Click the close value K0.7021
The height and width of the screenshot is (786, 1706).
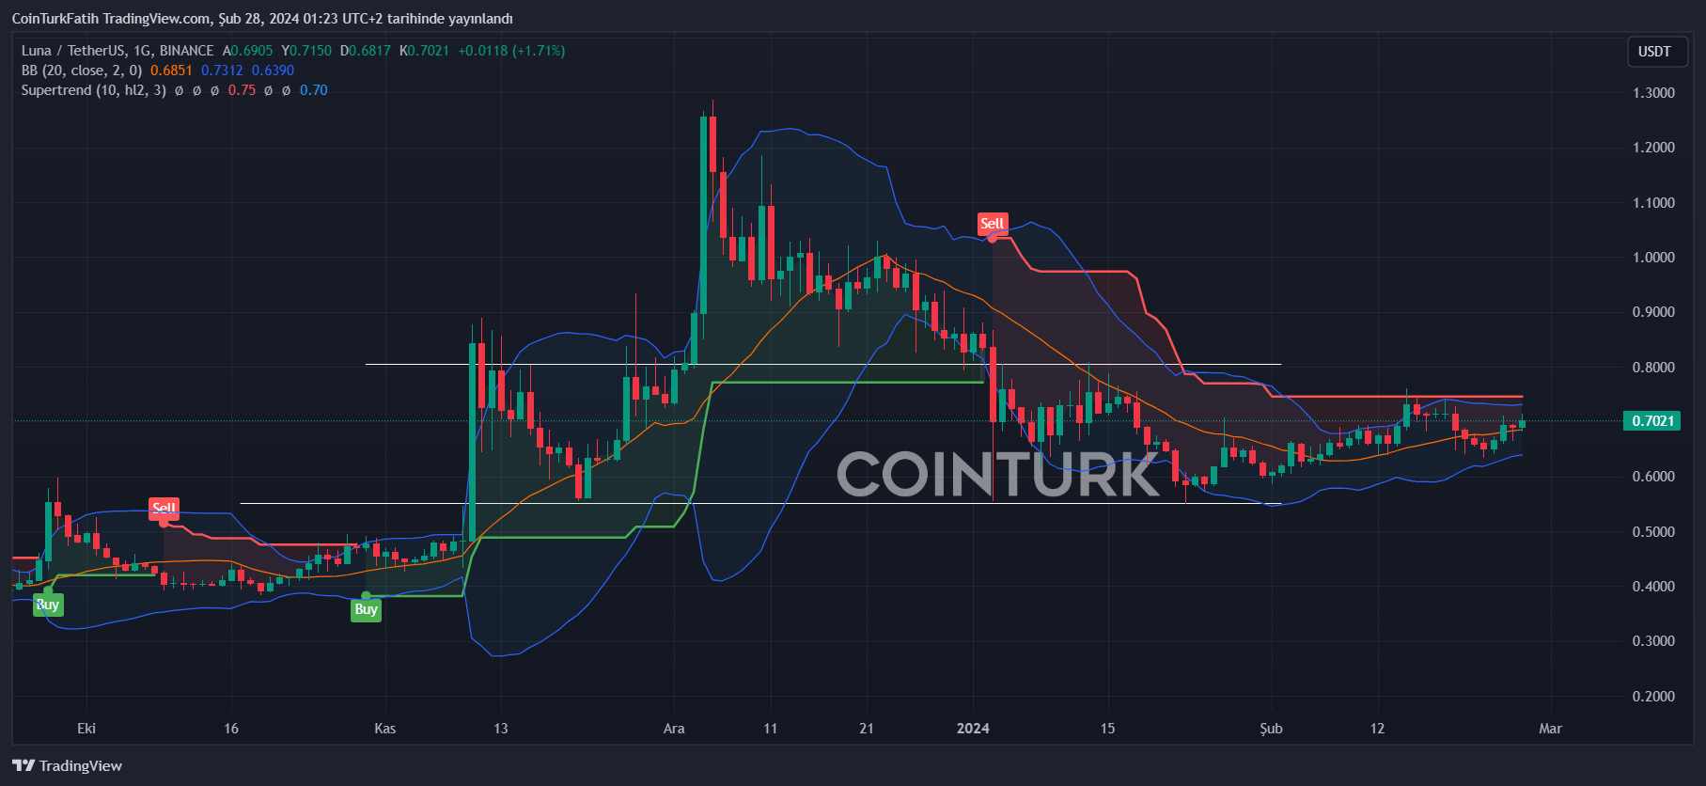click(424, 51)
